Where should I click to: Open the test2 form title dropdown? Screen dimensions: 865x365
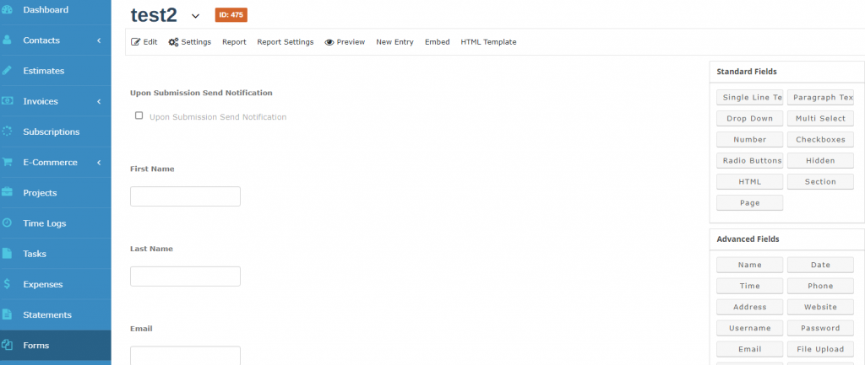tap(196, 16)
